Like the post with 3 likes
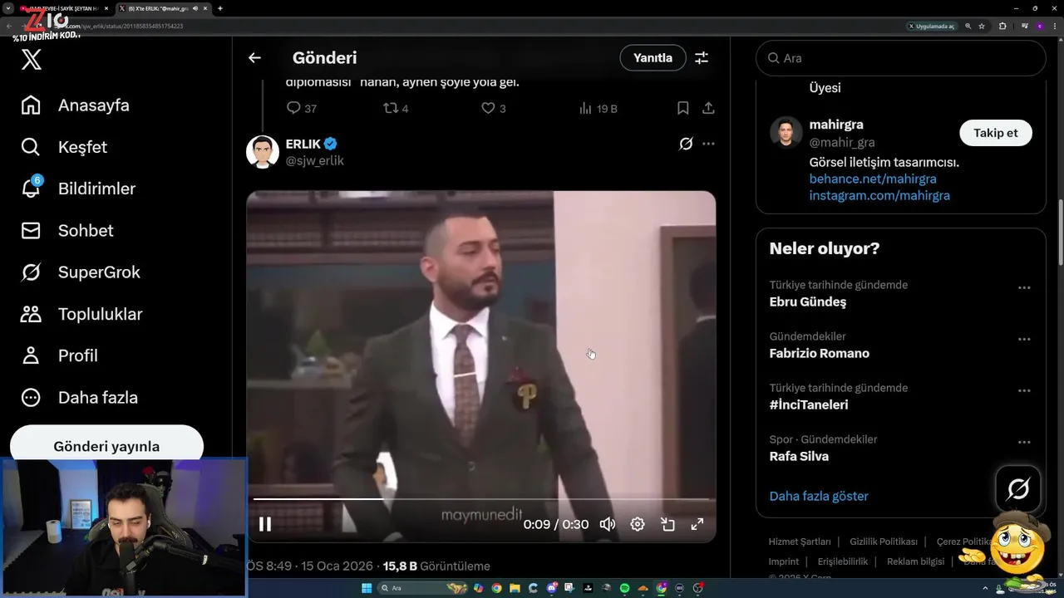 494,108
